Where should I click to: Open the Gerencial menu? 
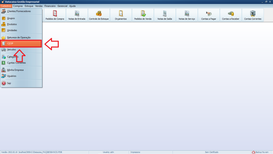62,6
